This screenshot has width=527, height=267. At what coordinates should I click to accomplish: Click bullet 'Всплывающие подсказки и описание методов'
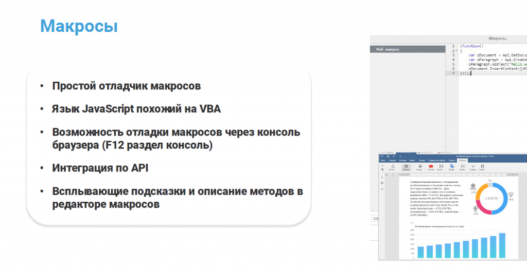click(x=178, y=198)
